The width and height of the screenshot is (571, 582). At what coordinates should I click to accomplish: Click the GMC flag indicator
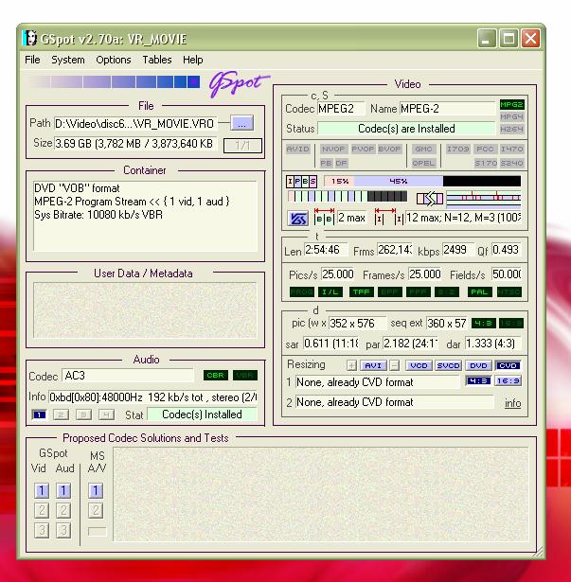click(423, 149)
